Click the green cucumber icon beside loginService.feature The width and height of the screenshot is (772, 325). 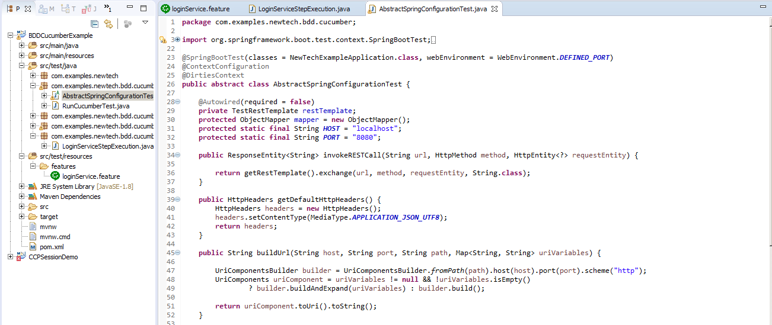pyautogui.click(x=55, y=176)
